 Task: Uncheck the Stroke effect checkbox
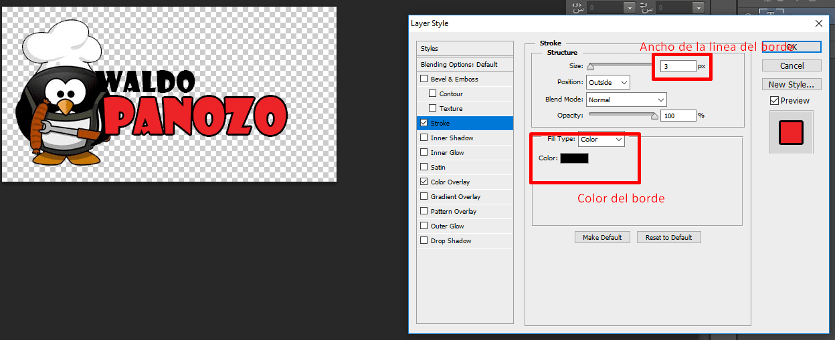424,123
